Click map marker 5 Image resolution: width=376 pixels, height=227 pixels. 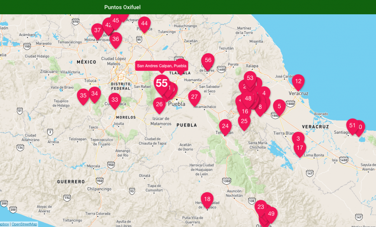[x=279, y=107]
